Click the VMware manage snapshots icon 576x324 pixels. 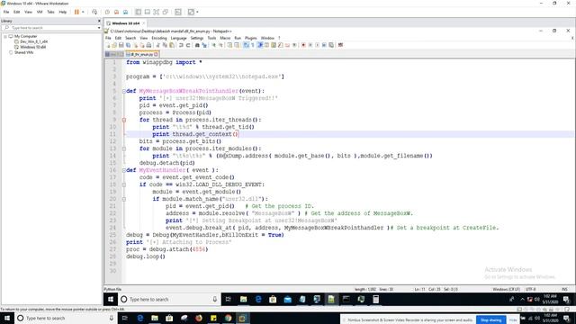pos(126,12)
